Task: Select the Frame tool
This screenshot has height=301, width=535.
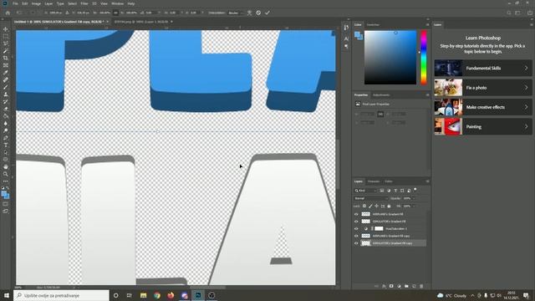Action: click(6, 65)
